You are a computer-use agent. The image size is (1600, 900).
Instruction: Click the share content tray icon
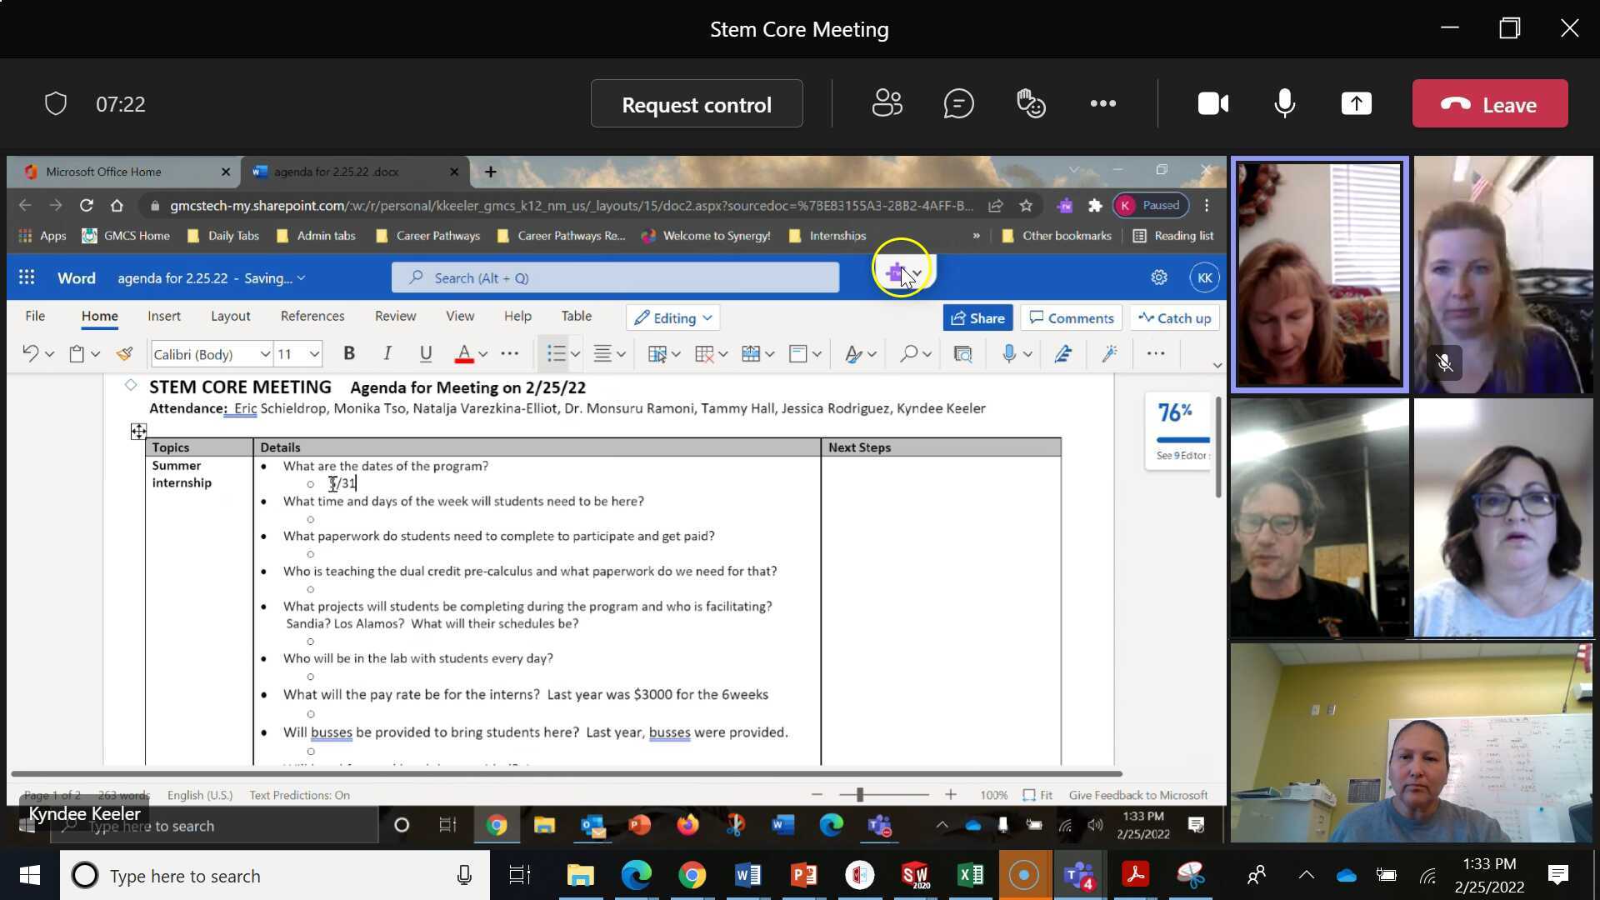tap(1356, 104)
